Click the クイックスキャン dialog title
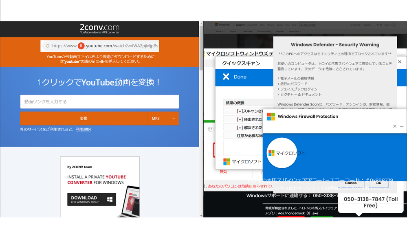The image size is (407, 229). coord(241,63)
